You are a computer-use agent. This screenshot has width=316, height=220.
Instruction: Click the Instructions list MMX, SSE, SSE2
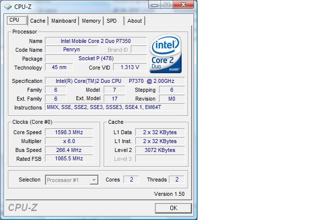coord(115,107)
